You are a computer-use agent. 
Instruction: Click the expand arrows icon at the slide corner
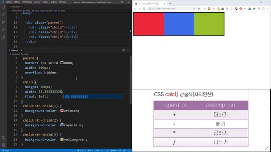point(266,148)
